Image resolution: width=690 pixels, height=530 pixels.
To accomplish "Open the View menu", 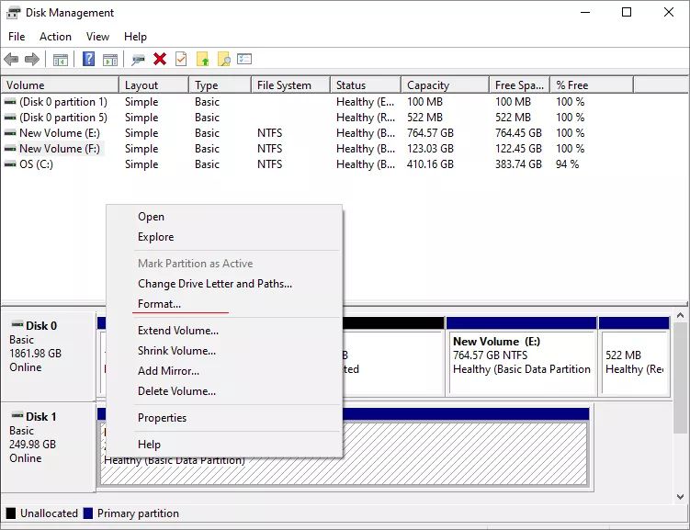I will tap(97, 37).
